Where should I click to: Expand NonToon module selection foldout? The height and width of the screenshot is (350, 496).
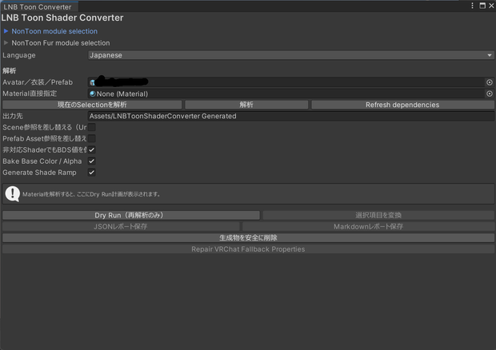click(x=6, y=31)
